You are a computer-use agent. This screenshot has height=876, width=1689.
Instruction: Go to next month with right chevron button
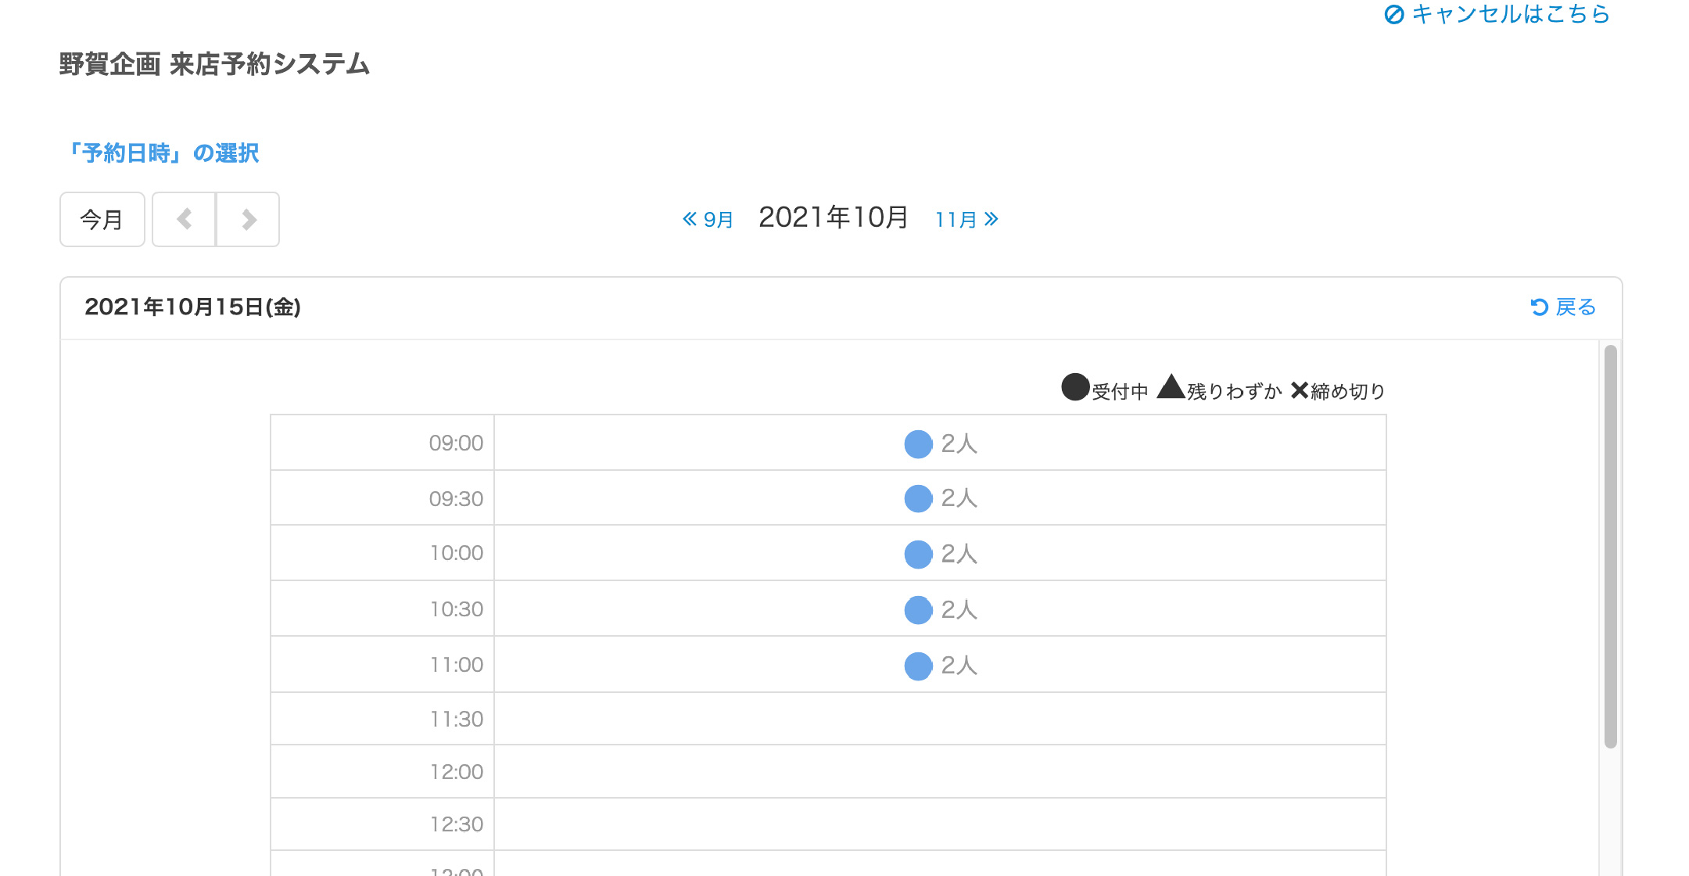(248, 219)
